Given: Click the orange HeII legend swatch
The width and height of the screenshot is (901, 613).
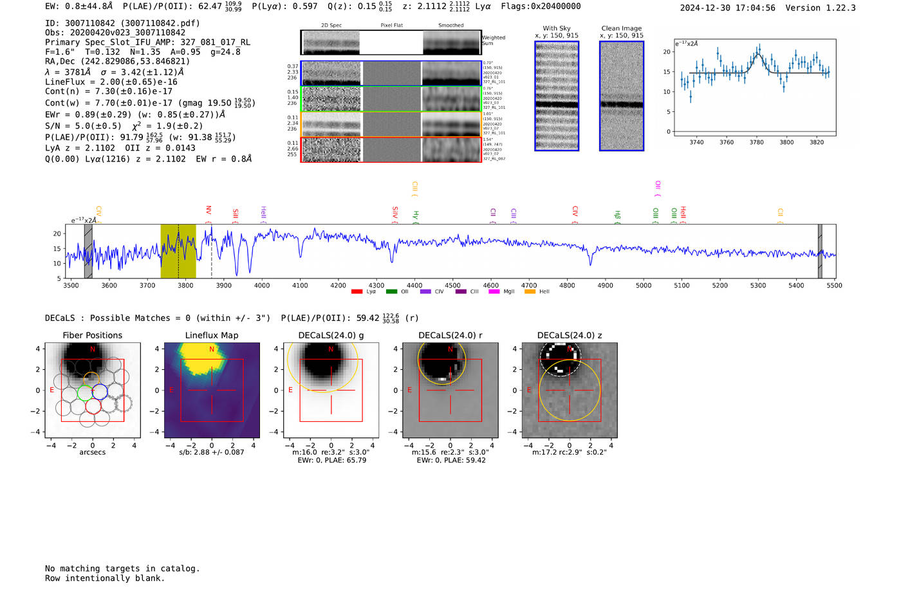Looking at the screenshot, I should pyautogui.click(x=530, y=292).
